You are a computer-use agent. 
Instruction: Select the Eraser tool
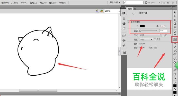click(x=175, y=70)
